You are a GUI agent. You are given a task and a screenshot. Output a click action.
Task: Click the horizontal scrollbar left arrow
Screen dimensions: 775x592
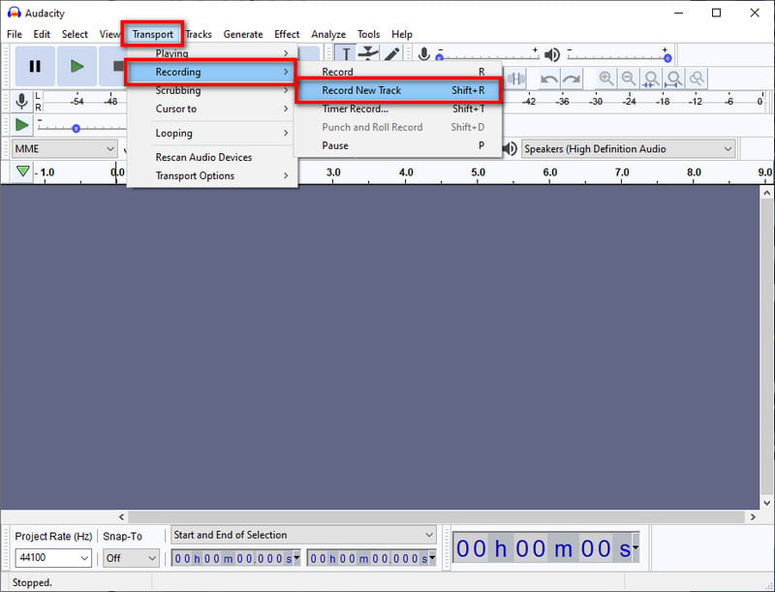(x=122, y=516)
